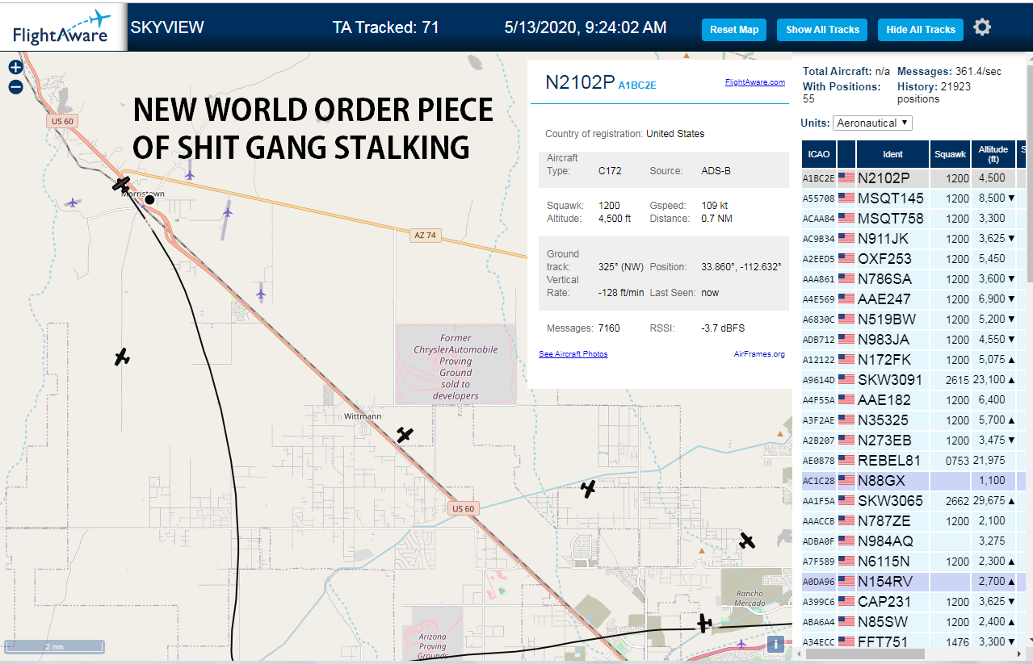
Task: Select the N172FK aircraft row
Action: (x=914, y=359)
